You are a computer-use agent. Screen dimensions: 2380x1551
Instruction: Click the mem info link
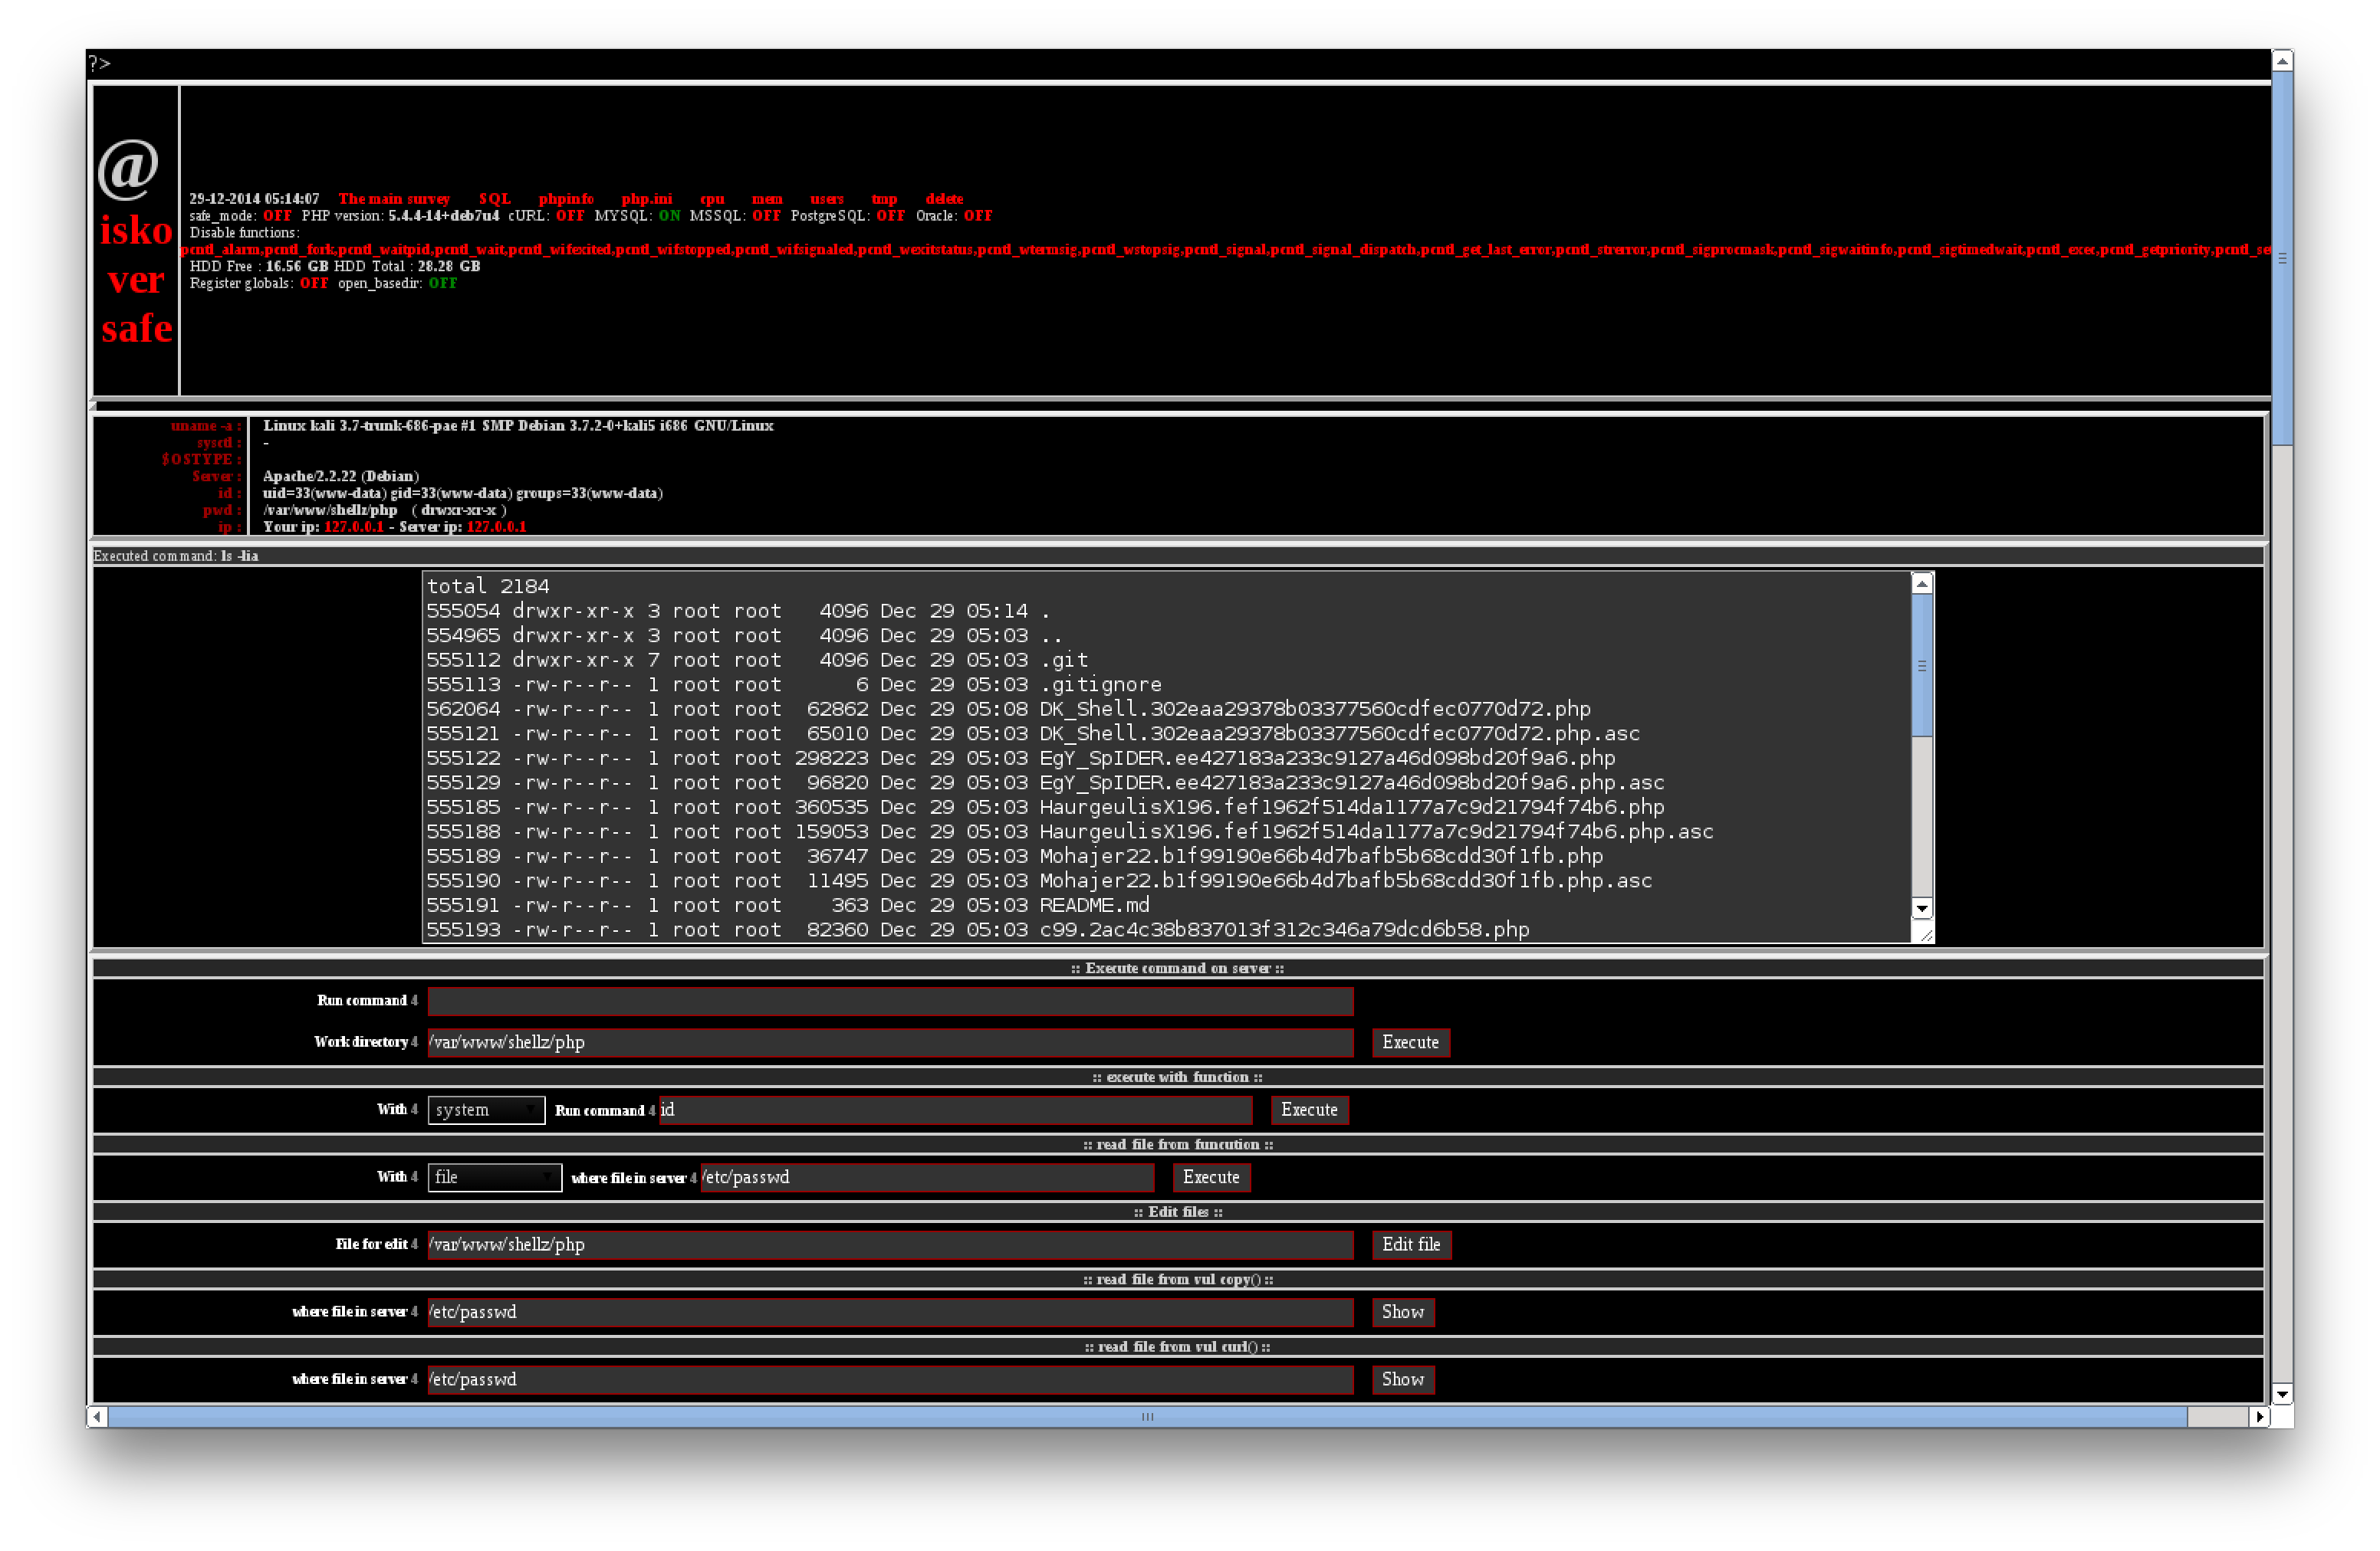click(767, 199)
